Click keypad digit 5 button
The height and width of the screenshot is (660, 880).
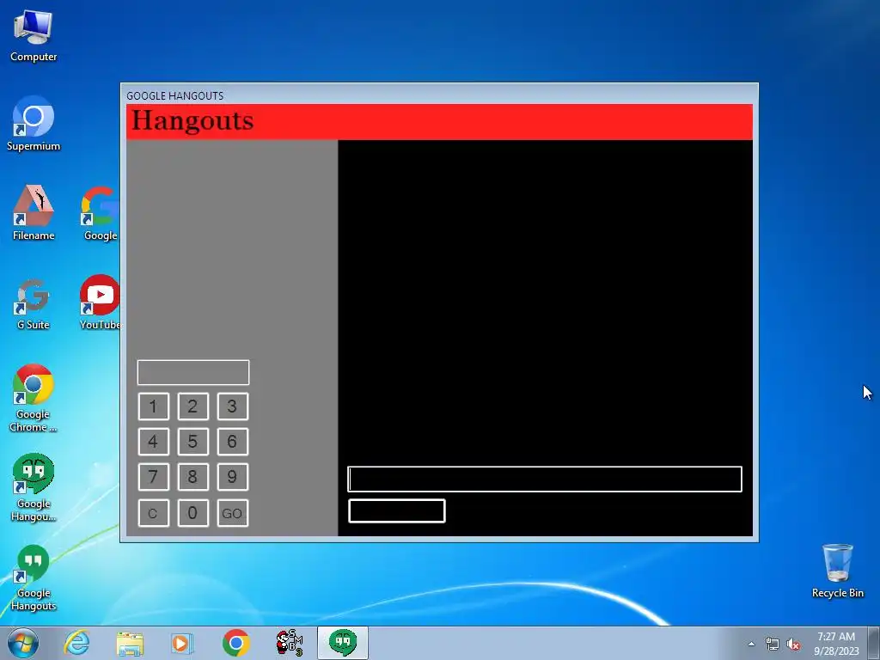click(x=193, y=442)
